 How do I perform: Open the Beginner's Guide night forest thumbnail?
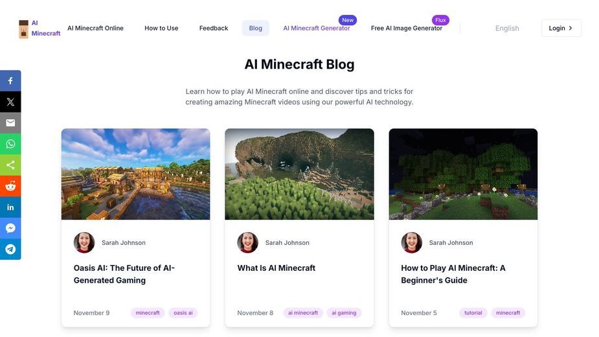(x=463, y=174)
